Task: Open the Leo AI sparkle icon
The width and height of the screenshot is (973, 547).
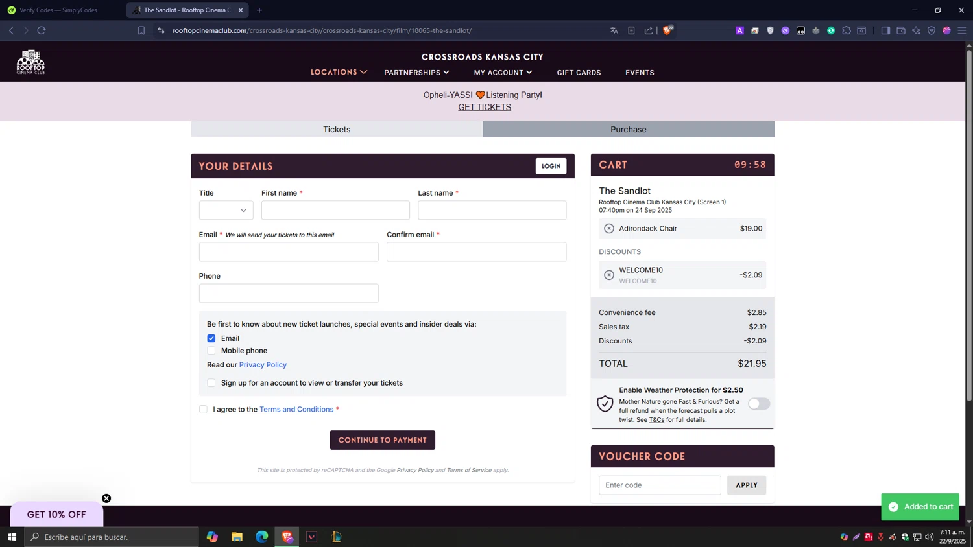Action: [916, 30]
